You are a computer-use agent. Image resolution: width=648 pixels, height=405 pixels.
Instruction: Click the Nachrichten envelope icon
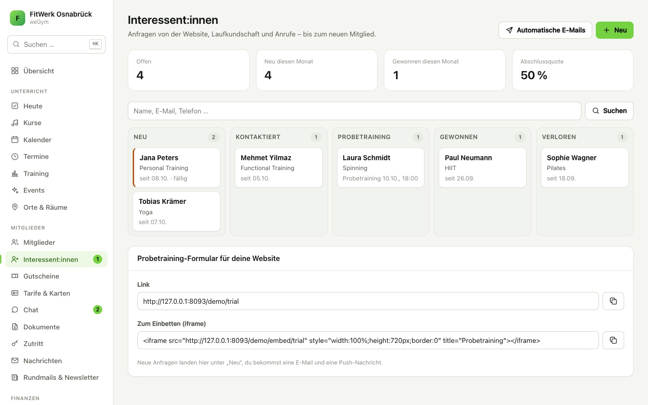15,360
